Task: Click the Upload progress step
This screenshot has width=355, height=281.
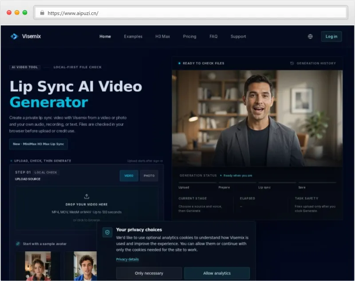Action: 184,187
